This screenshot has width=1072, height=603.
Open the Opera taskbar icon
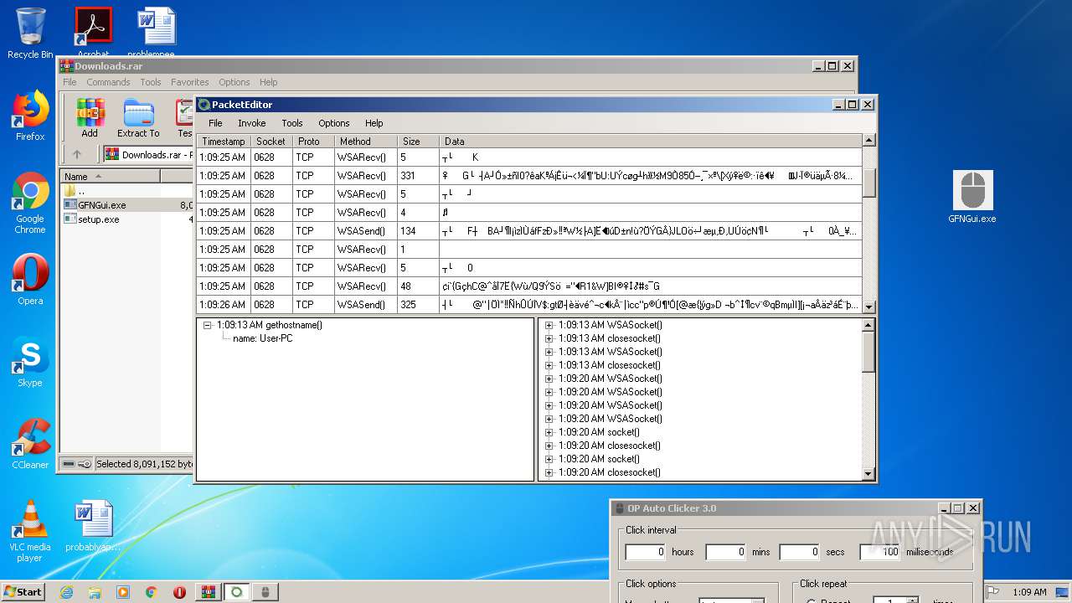click(180, 592)
